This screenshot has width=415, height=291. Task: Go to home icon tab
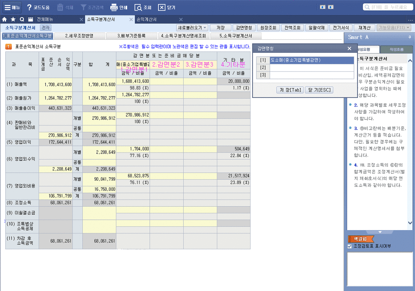tap(4, 19)
